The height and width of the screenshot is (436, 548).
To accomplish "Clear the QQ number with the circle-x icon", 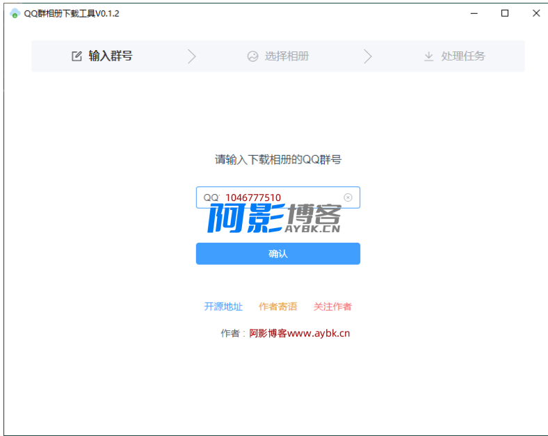I will (x=348, y=197).
